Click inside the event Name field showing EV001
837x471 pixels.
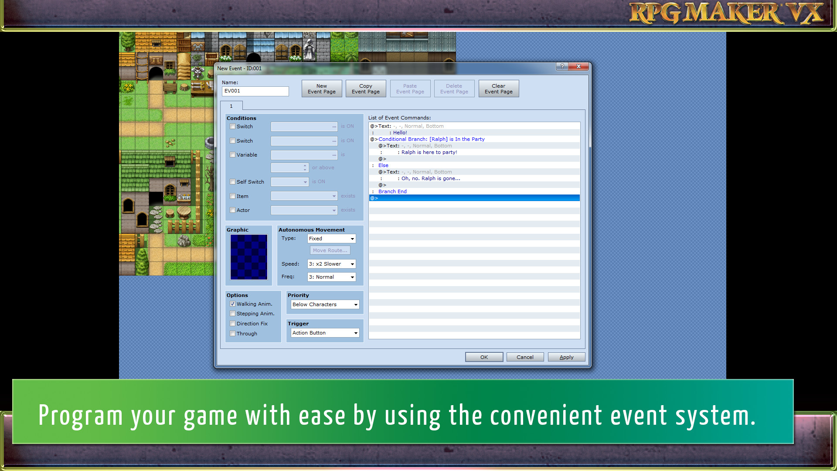click(255, 91)
